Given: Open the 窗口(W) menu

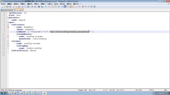Looking at the screenshot, I should tap(76, 4).
